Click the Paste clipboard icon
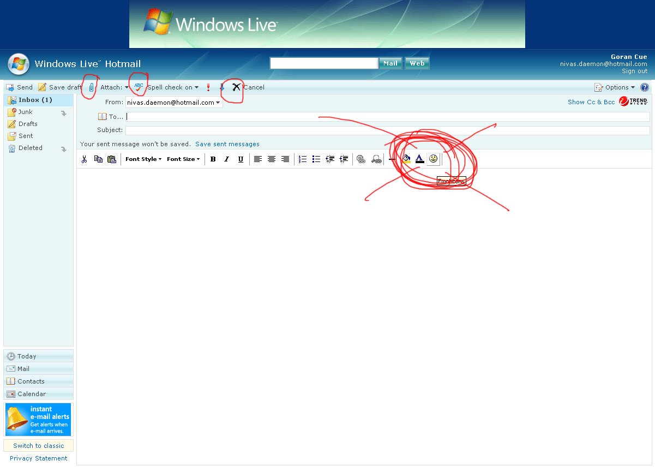This screenshot has width=655, height=467. click(x=112, y=159)
